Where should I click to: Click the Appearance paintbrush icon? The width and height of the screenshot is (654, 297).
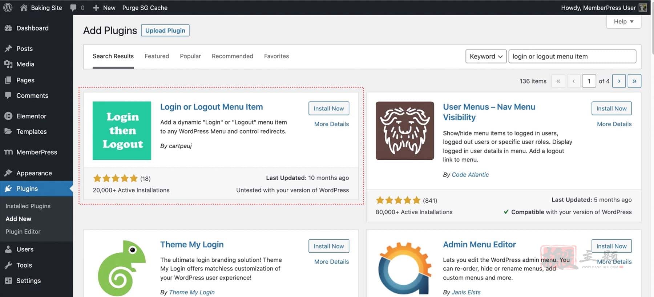pyautogui.click(x=8, y=173)
